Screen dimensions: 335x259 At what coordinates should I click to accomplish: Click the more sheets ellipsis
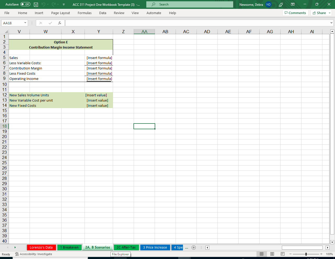point(187,248)
